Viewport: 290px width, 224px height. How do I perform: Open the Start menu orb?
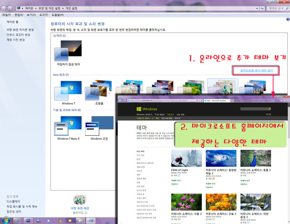pyautogui.click(x=6, y=220)
